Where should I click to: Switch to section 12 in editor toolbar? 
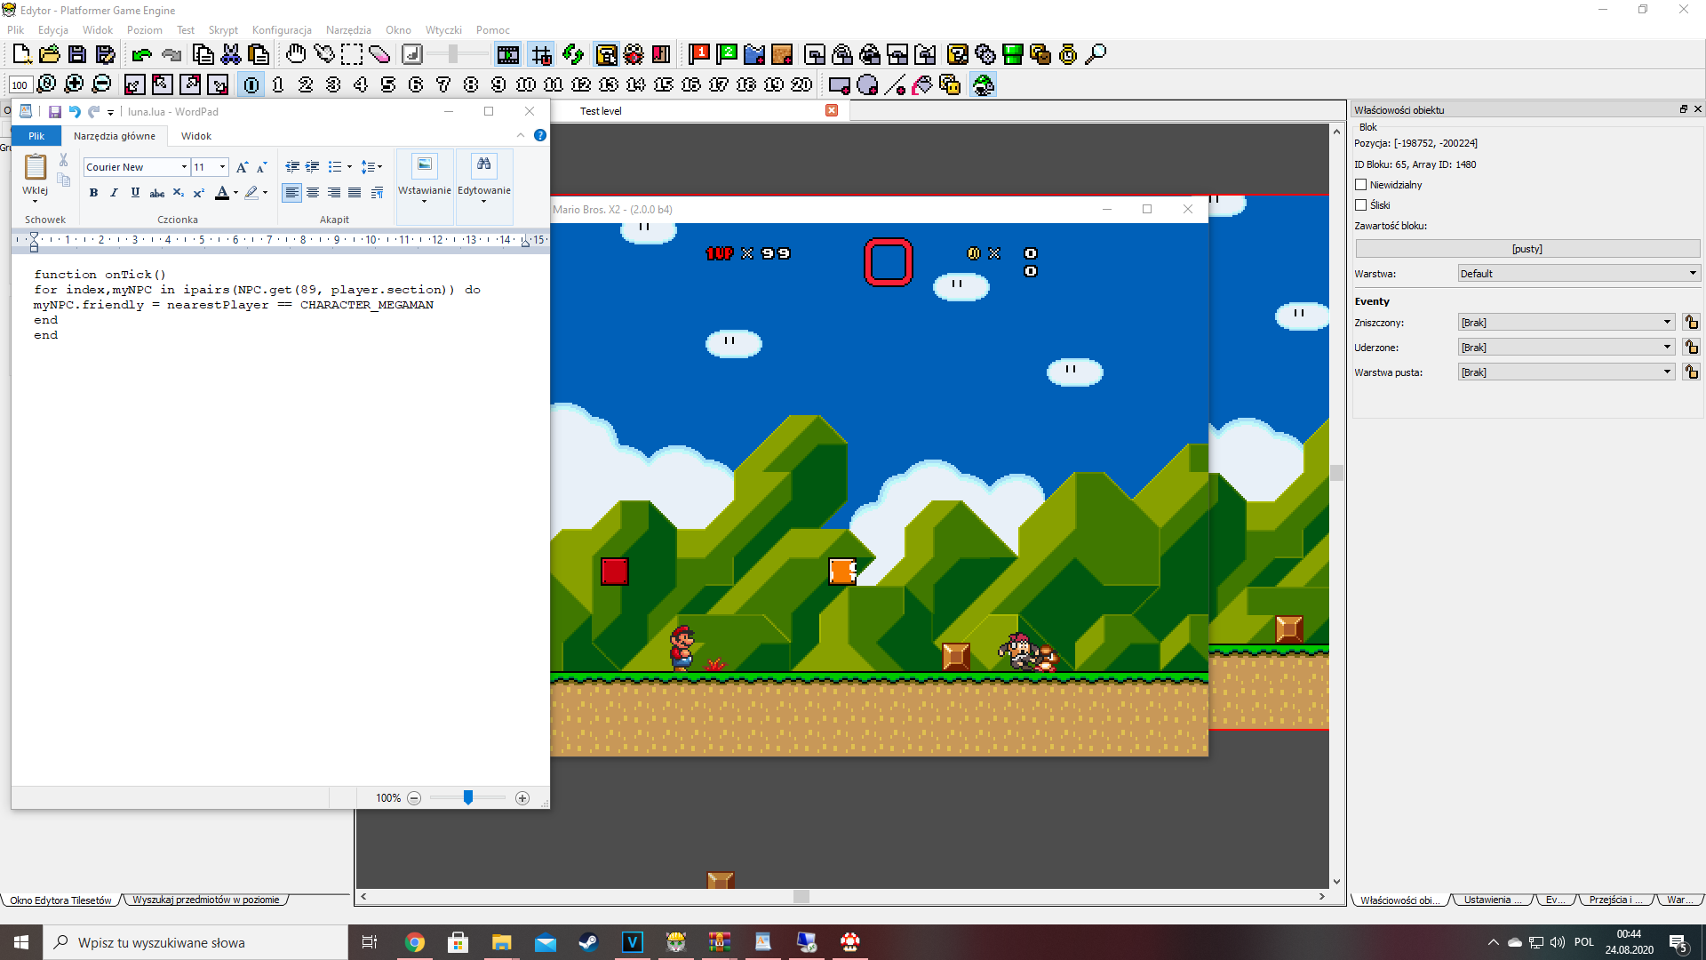(581, 84)
